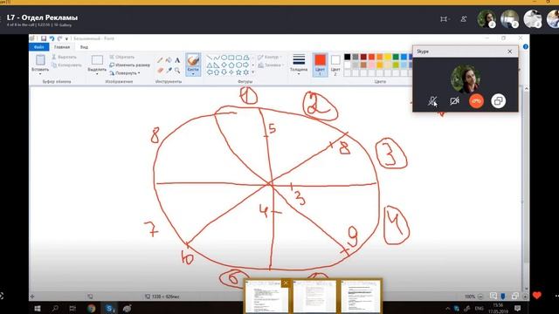This screenshot has height=314, width=559.
Task: Choose the right arrow shape
Action: tap(246, 65)
